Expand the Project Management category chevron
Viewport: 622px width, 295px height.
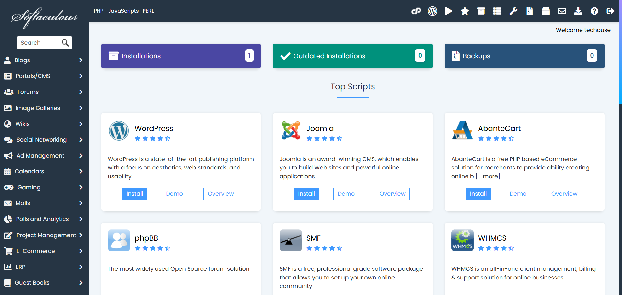coord(81,235)
